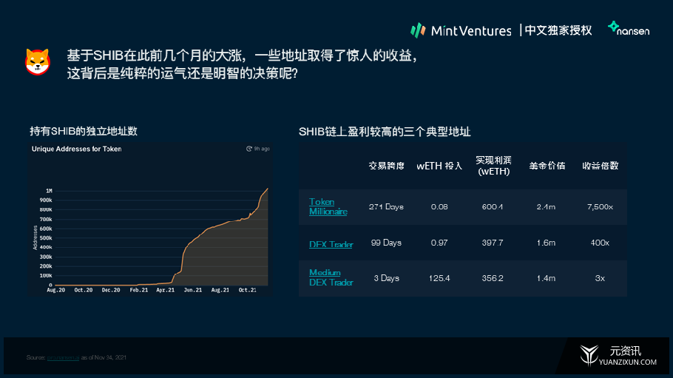Click the '7,500x' return multiple
Image resolution: width=673 pixels, height=378 pixels.
click(x=600, y=206)
